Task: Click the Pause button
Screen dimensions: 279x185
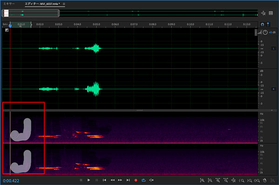Action: click(97, 180)
